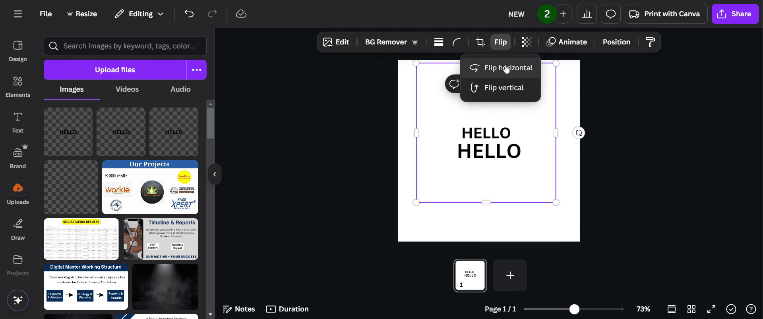The width and height of the screenshot is (763, 319).
Task: Open the Draw sidebar panel
Action: (18, 230)
